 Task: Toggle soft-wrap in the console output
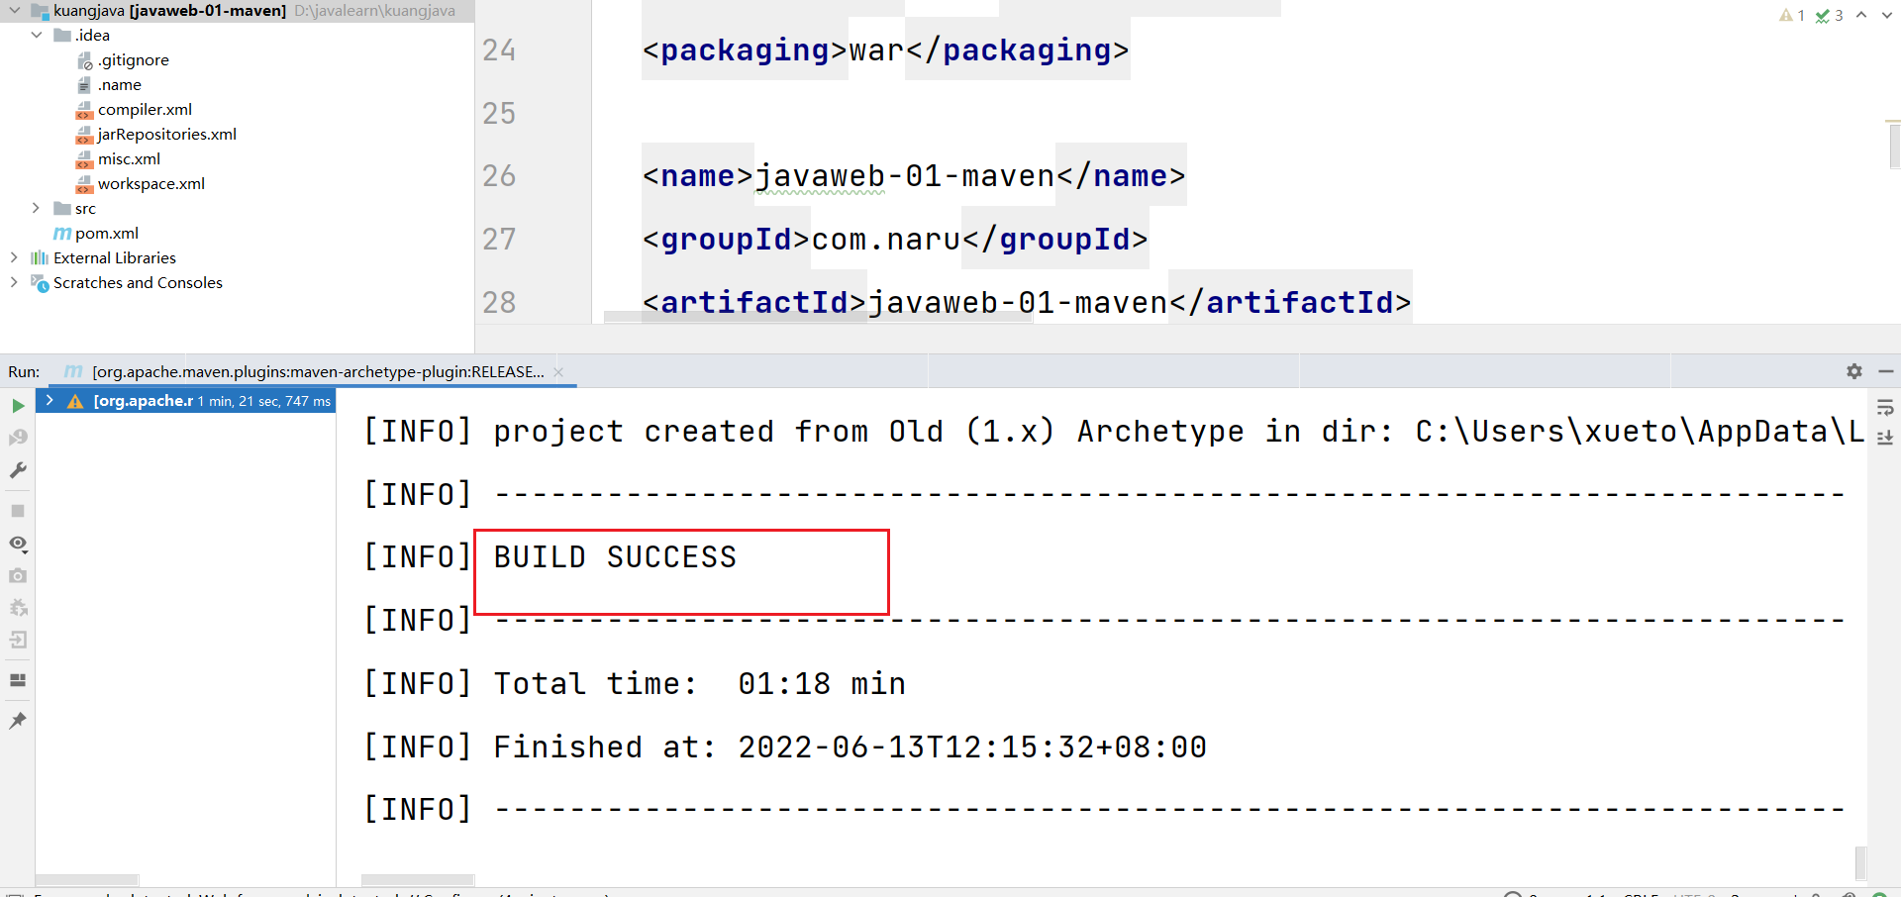(x=1885, y=407)
